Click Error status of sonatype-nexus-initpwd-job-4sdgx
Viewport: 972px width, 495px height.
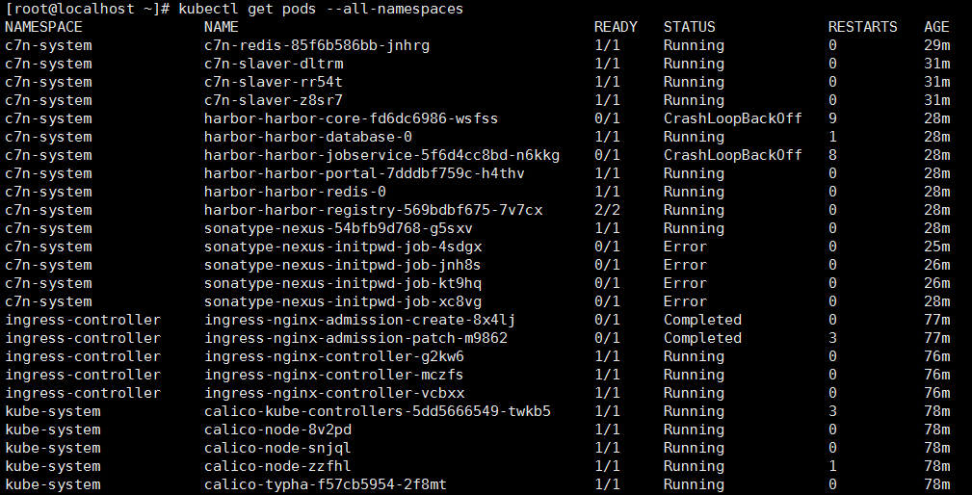[685, 247]
